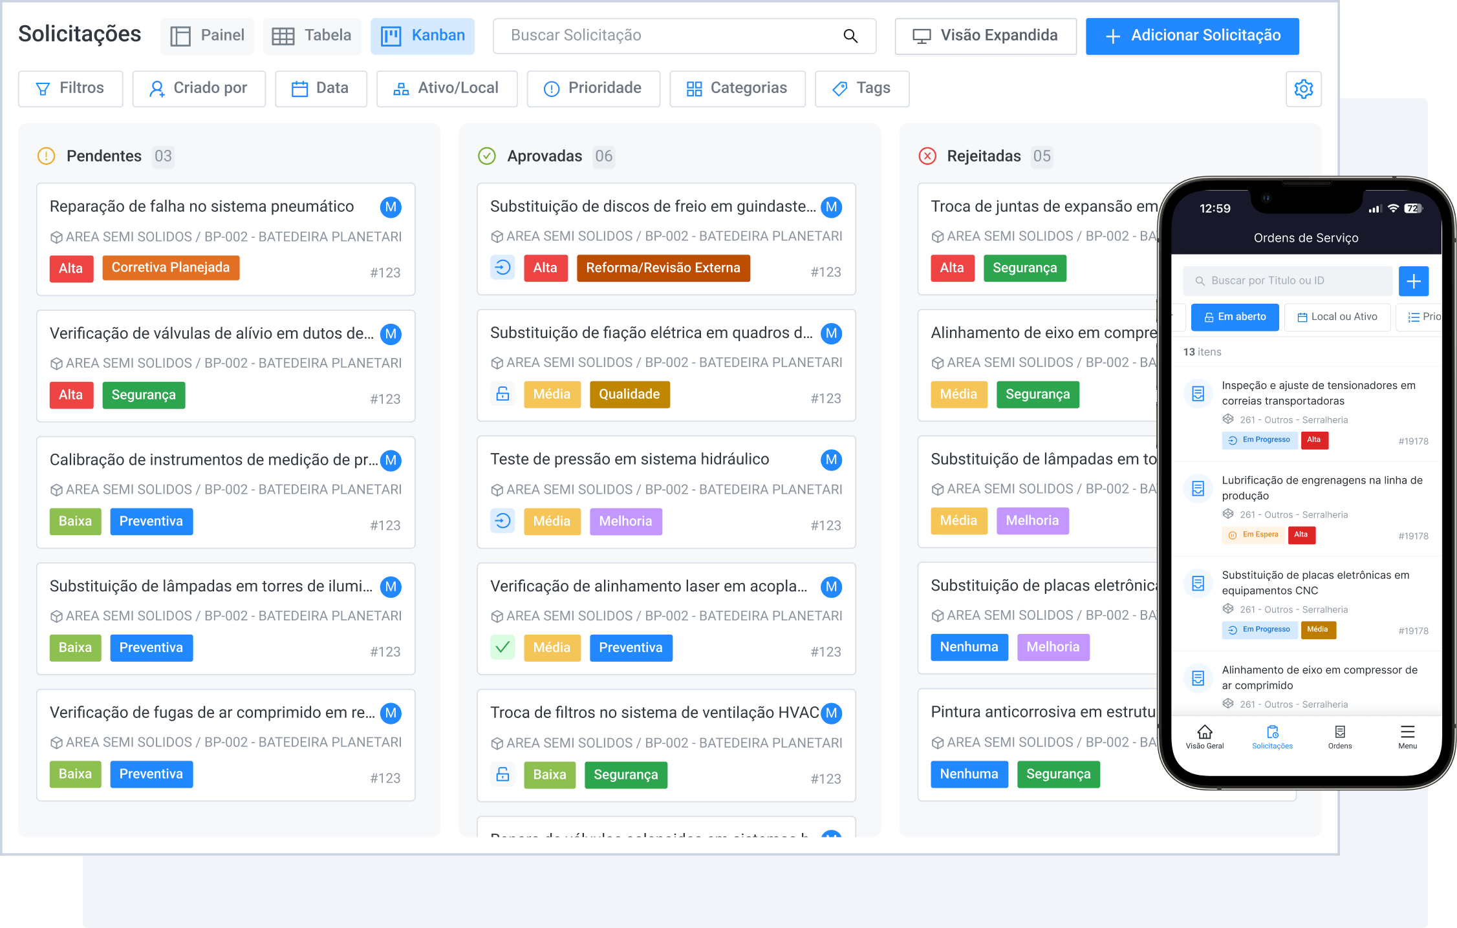Click blue plus button in mobile app
Image resolution: width=1457 pixels, height=928 pixels.
(x=1413, y=281)
